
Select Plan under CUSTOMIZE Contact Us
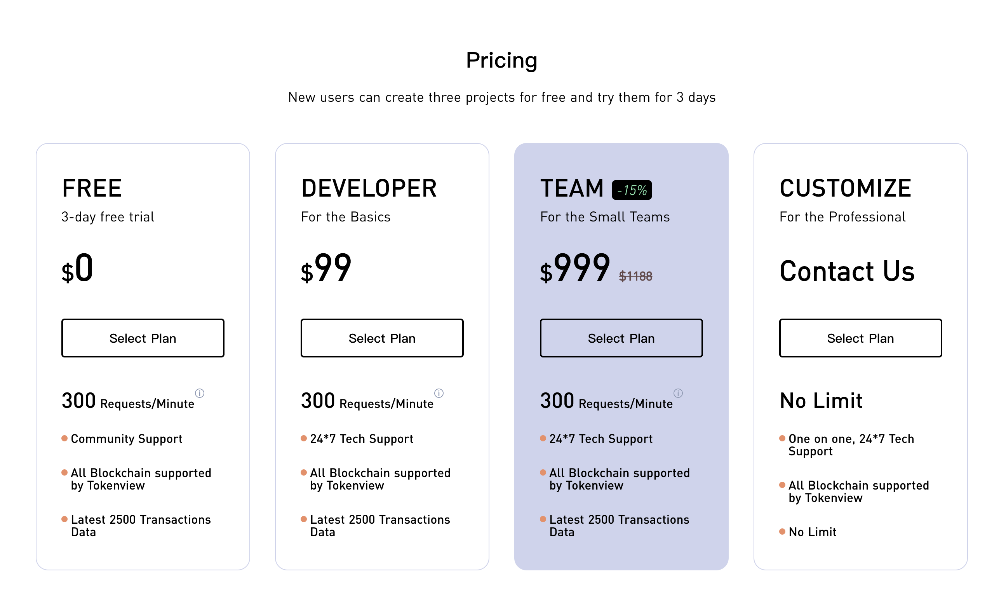coord(860,338)
